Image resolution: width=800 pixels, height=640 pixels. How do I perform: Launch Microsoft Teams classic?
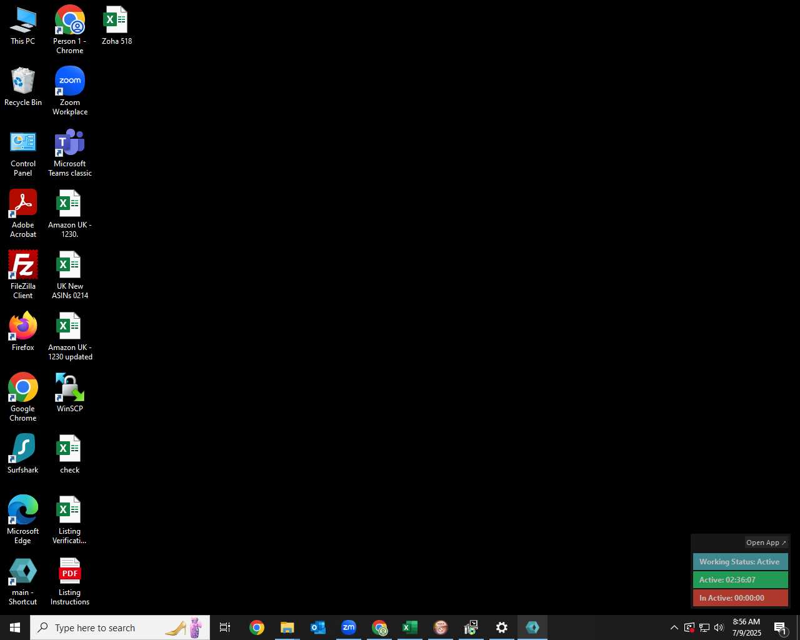[x=70, y=153]
